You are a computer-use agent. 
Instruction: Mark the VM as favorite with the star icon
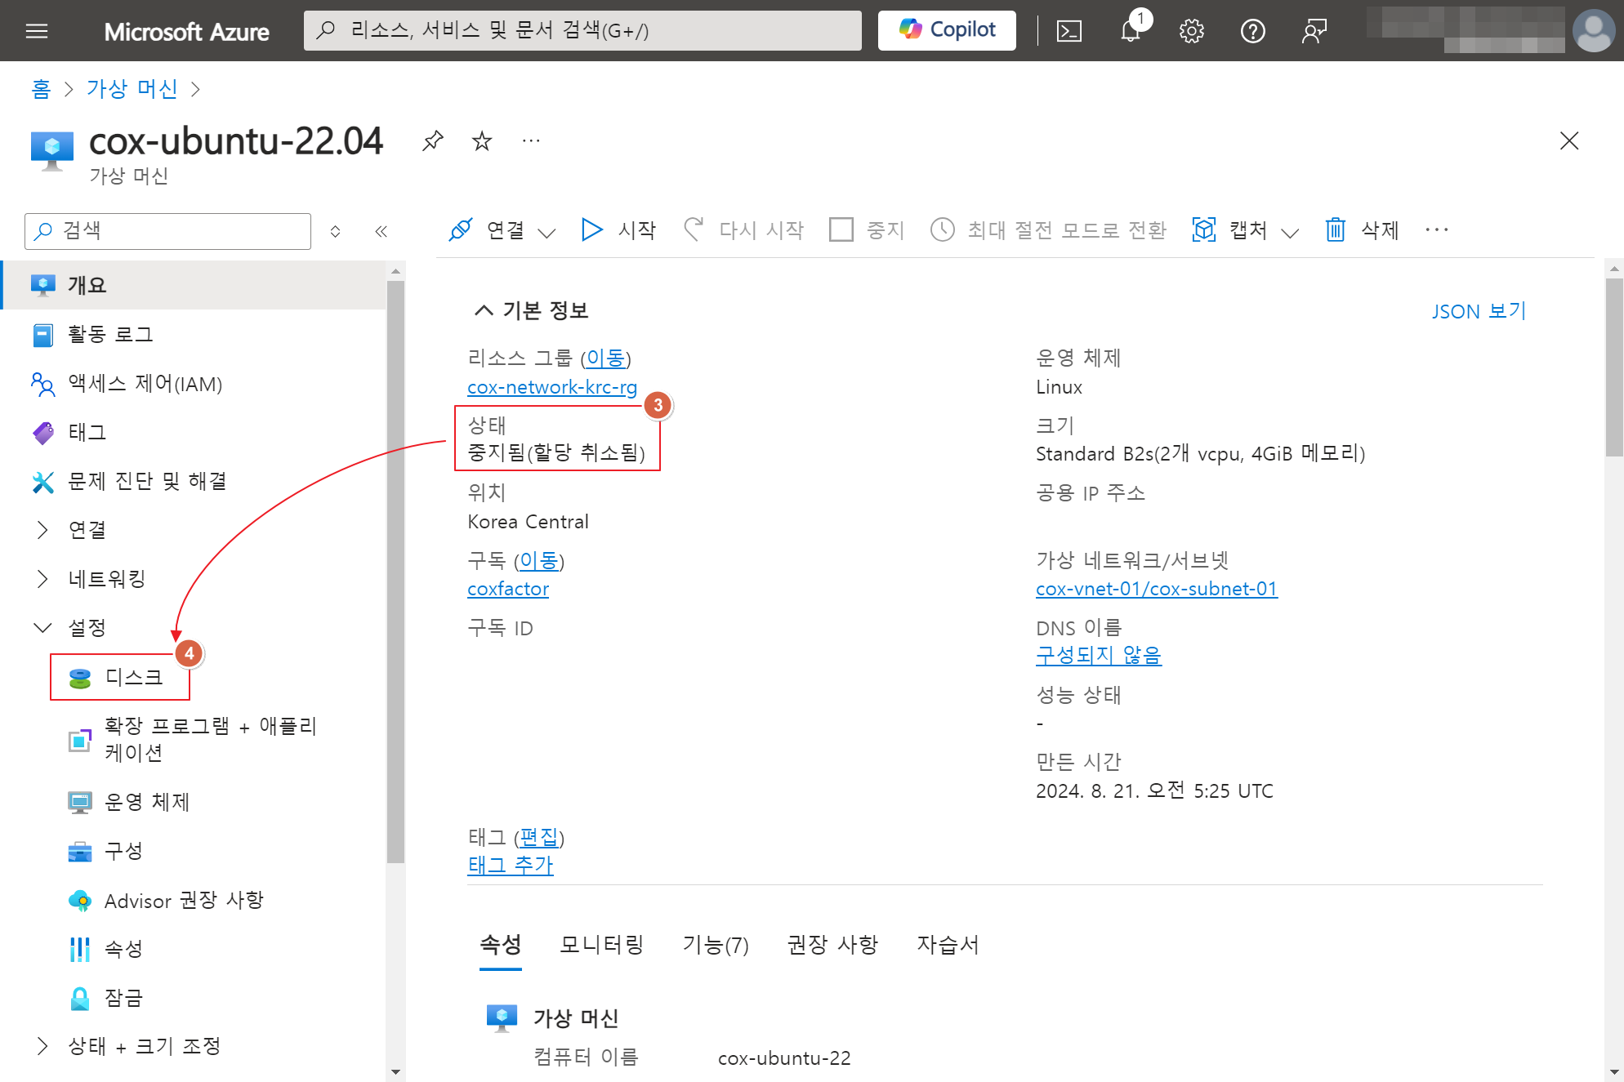482,141
